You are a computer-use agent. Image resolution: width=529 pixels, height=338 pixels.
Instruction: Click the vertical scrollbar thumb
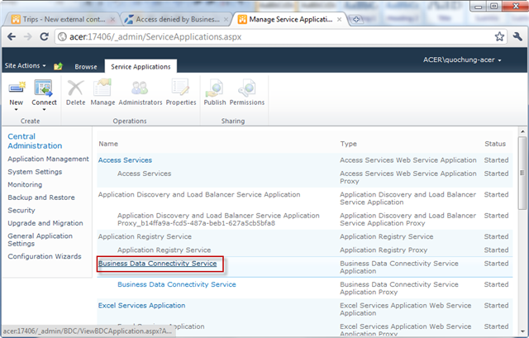[522, 173]
